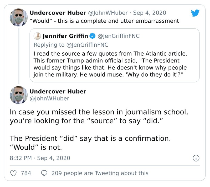Viewport: 210px width, 187px height.
Task: Click the 'Replying to @JenGriffinFNC' line
Action: pyautogui.click(x=71, y=45)
